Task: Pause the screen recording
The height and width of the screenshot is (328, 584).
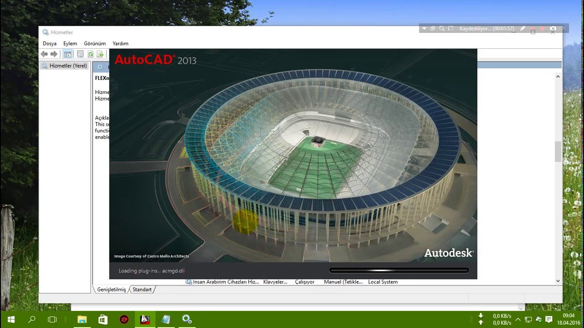Action: [x=532, y=29]
